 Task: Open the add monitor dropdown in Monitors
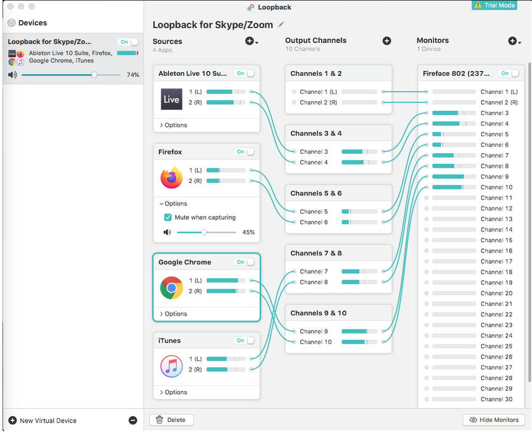pos(514,41)
